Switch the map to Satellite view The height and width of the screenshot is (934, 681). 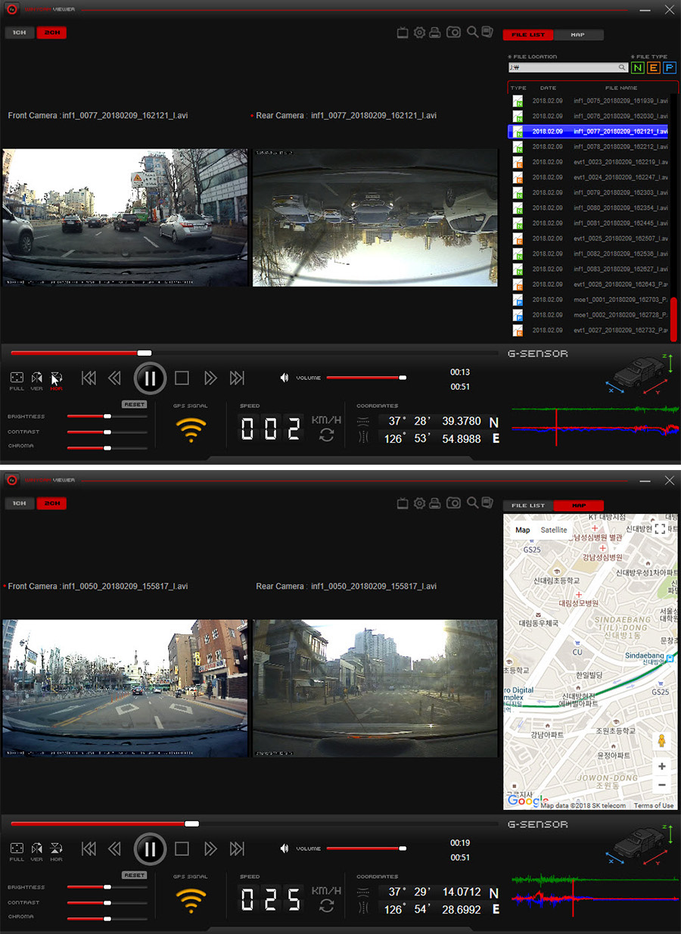pyautogui.click(x=554, y=530)
